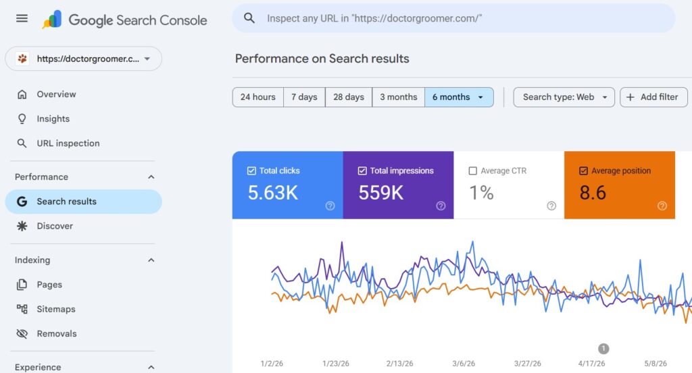
Task: Click the Add filter button
Action: [x=653, y=97]
